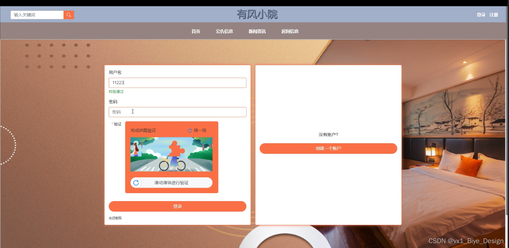Focus the 输入关键词 search field

(37, 15)
